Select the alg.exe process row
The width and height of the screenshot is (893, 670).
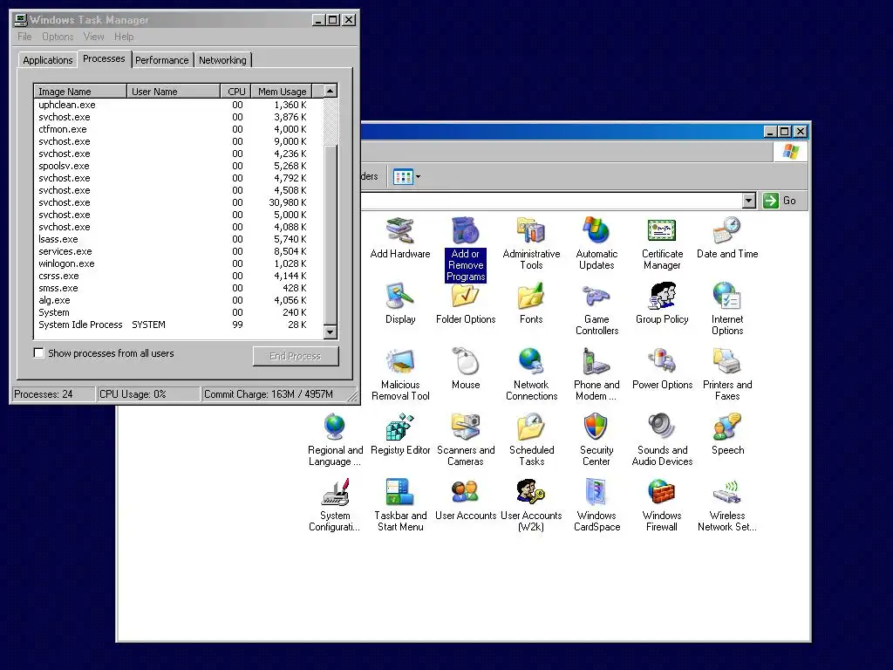click(178, 300)
